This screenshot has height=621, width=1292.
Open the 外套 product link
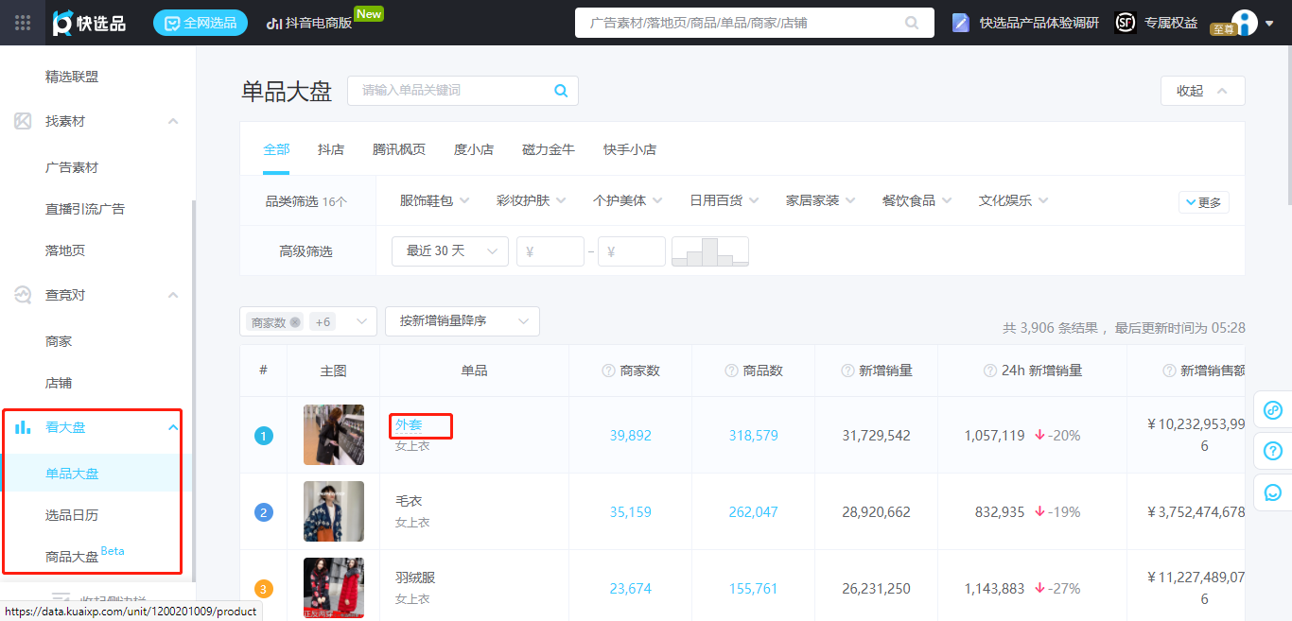[x=409, y=425]
